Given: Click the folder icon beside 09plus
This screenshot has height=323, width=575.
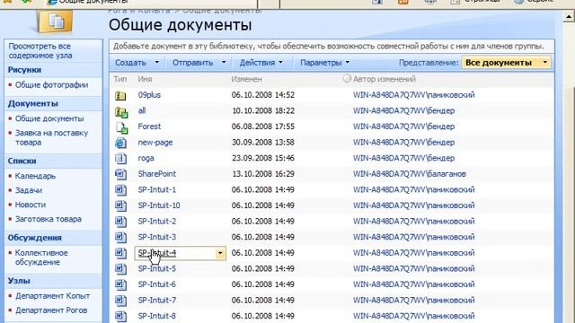Looking at the screenshot, I should [x=120, y=96].
